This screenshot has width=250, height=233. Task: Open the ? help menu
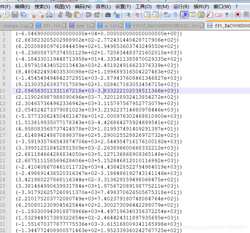tap(236, 7)
